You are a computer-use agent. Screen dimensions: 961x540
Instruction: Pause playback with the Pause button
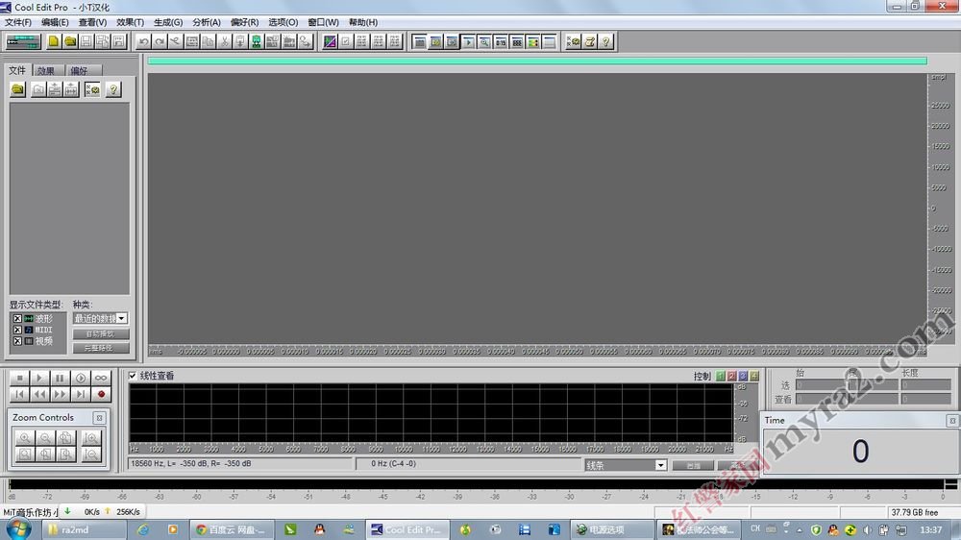coord(60,379)
